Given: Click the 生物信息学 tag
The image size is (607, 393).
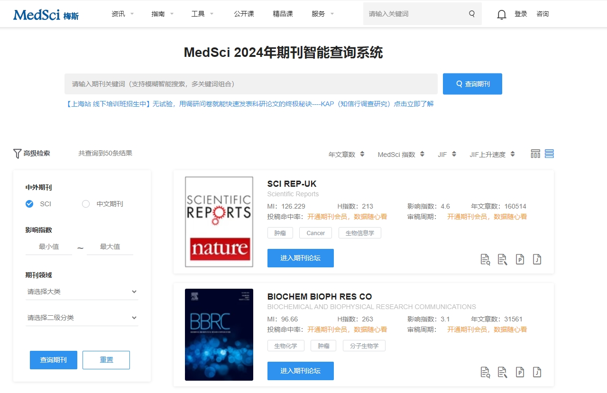Looking at the screenshot, I should point(360,233).
